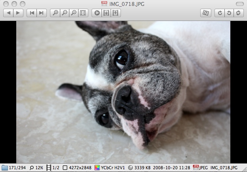Click the displayed dog photo

pyautogui.click(x=123, y=92)
